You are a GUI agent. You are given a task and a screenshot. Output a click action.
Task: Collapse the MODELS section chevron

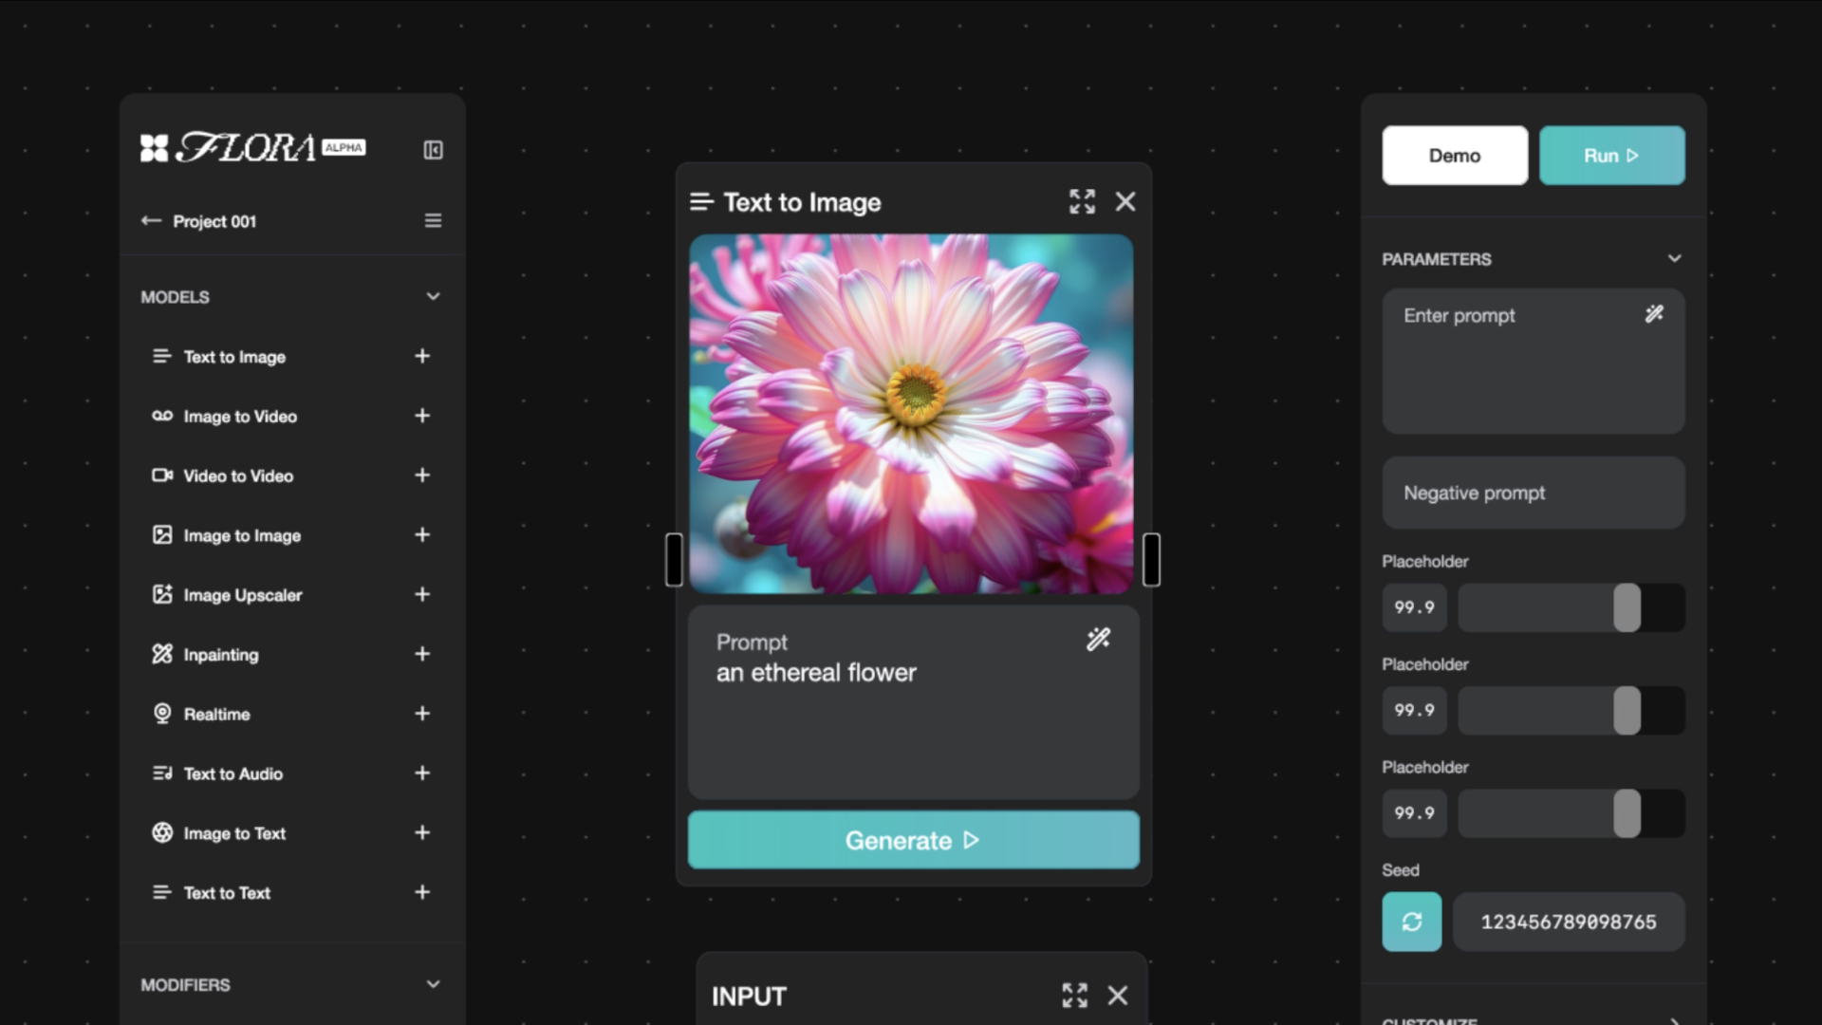pos(433,296)
